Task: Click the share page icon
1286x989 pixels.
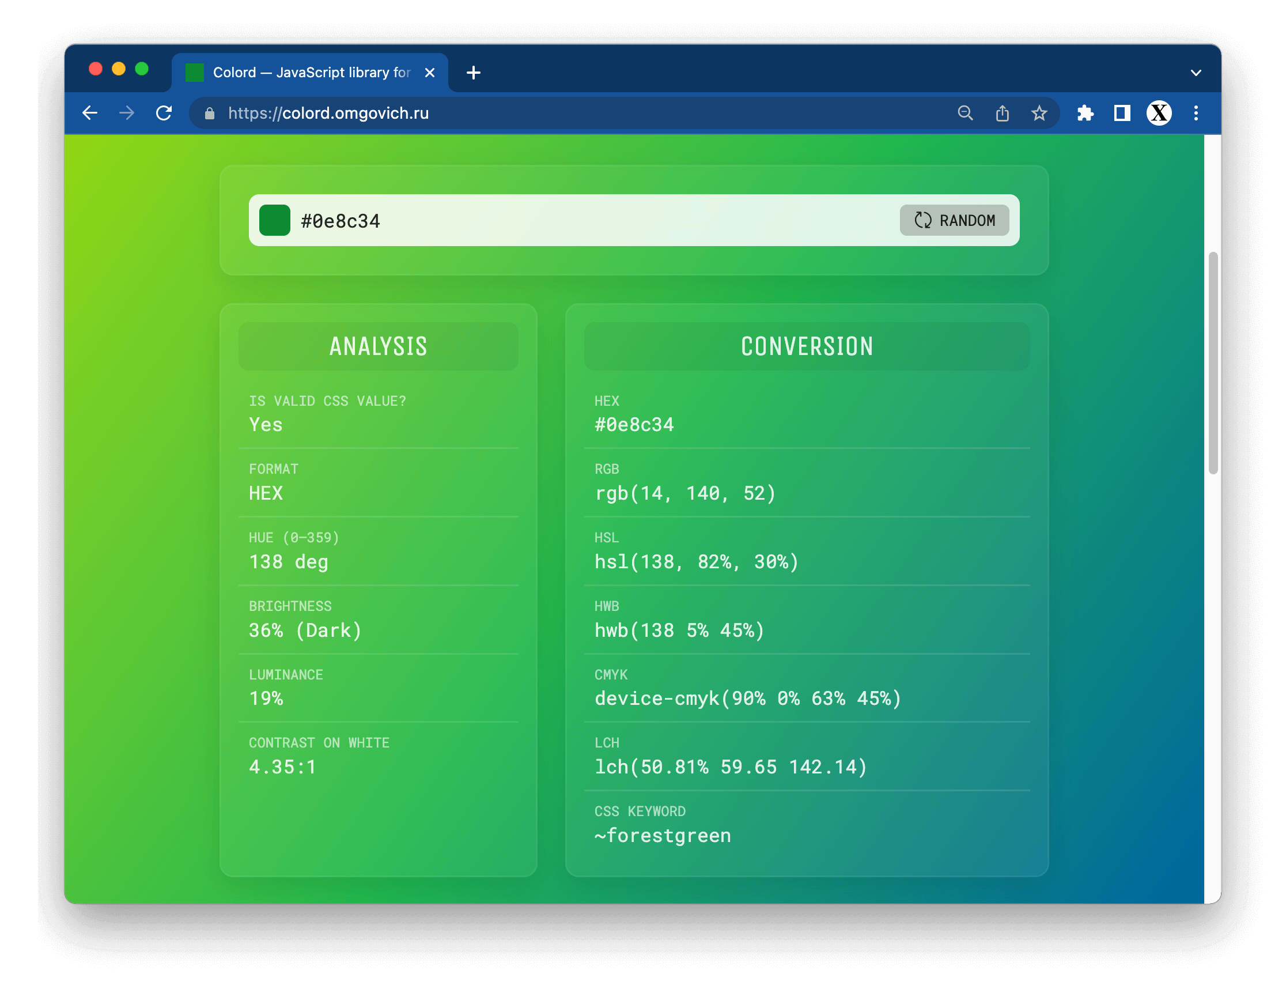Action: pyautogui.click(x=1002, y=113)
